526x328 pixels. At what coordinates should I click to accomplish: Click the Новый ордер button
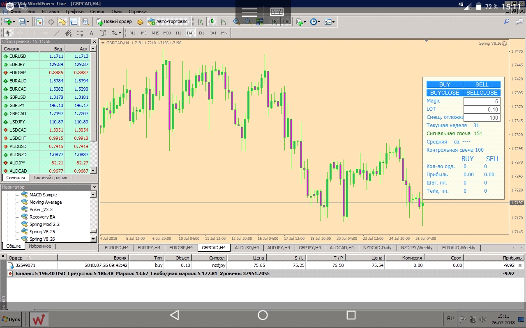pos(114,21)
